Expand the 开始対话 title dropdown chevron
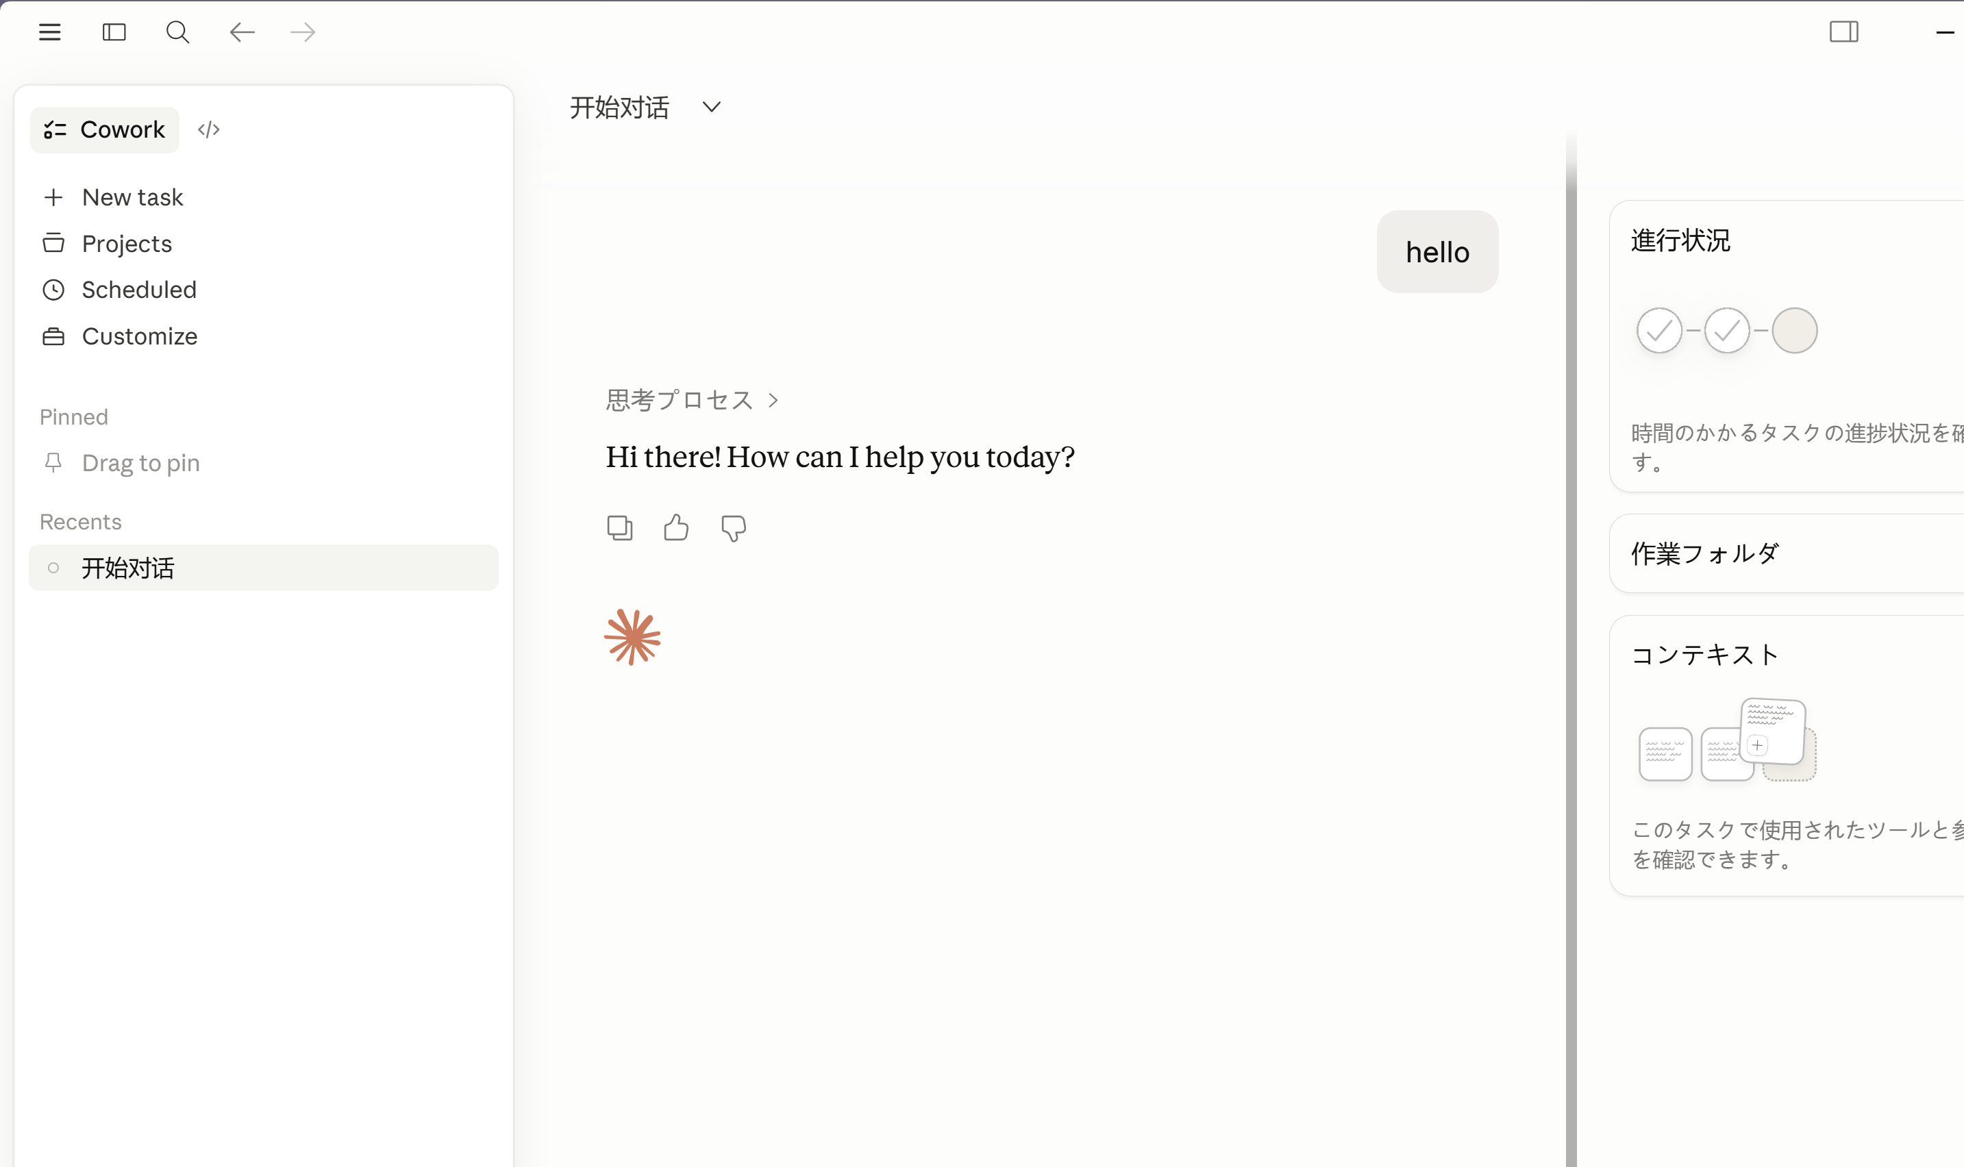1964x1167 pixels. (x=711, y=107)
